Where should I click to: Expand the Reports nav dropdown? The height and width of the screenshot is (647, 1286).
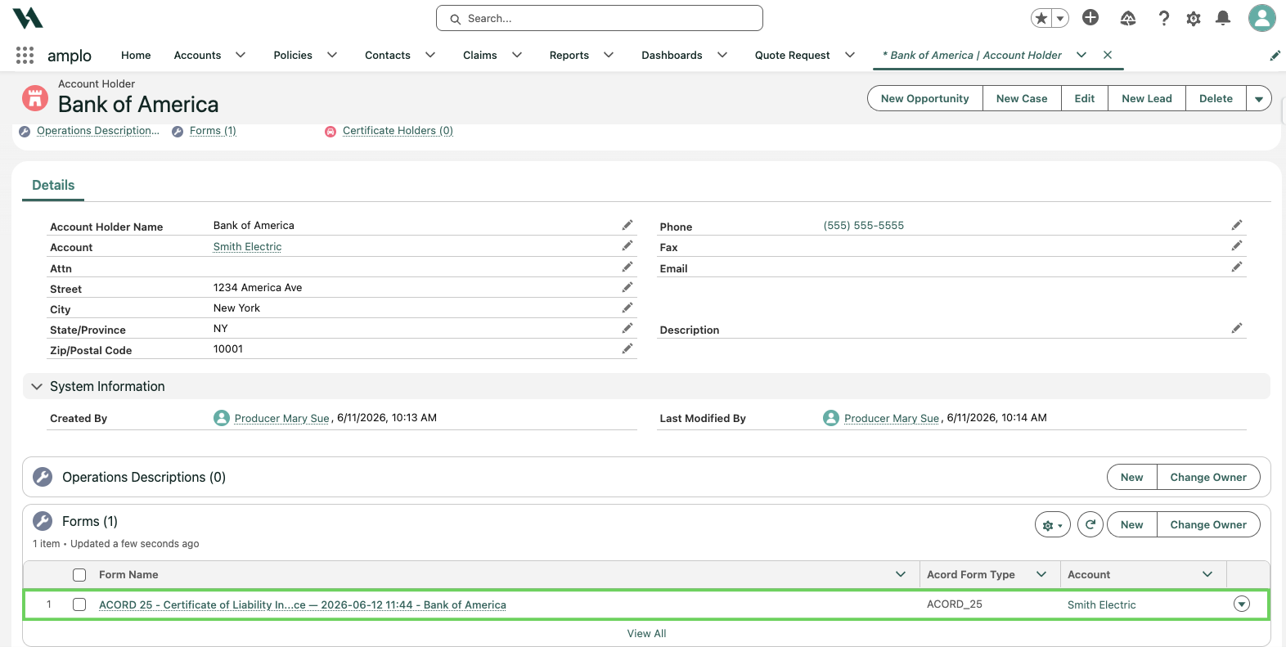tap(609, 55)
